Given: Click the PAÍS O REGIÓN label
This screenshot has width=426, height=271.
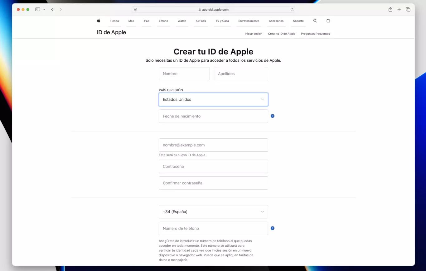Looking at the screenshot, I should pos(171,90).
